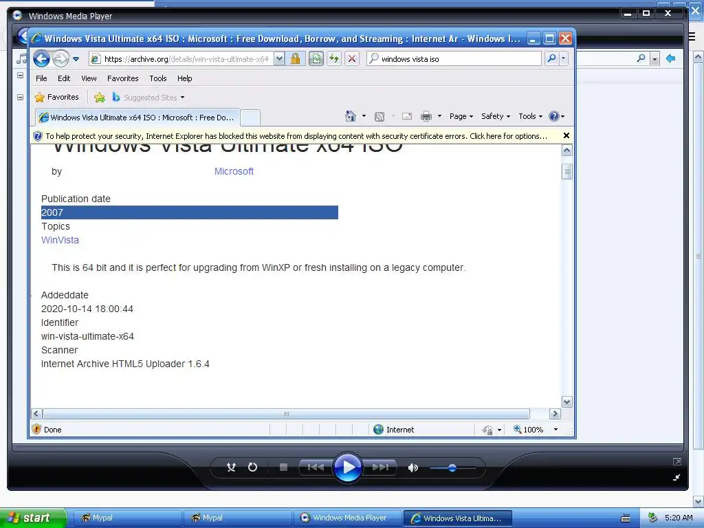This screenshot has width=704, height=528.
Task: Click the highlighted 2007 publication date
Action: pyautogui.click(x=190, y=212)
